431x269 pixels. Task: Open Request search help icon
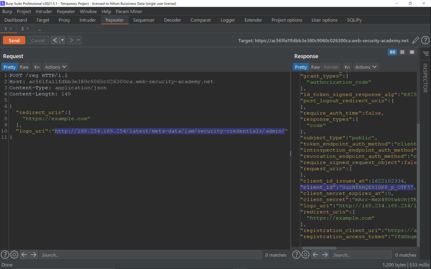tap(5, 255)
